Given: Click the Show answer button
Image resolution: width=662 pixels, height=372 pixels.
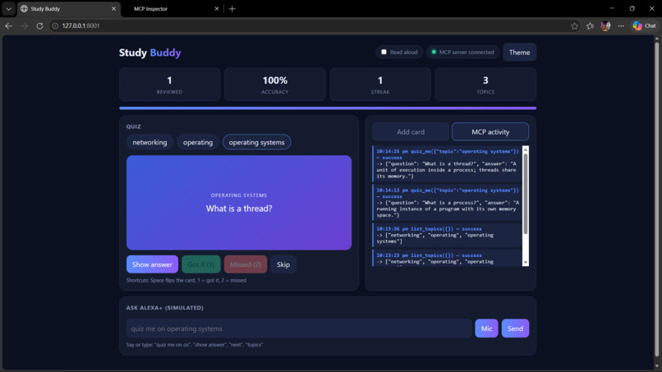Looking at the screenshot, I should point(152,264).
